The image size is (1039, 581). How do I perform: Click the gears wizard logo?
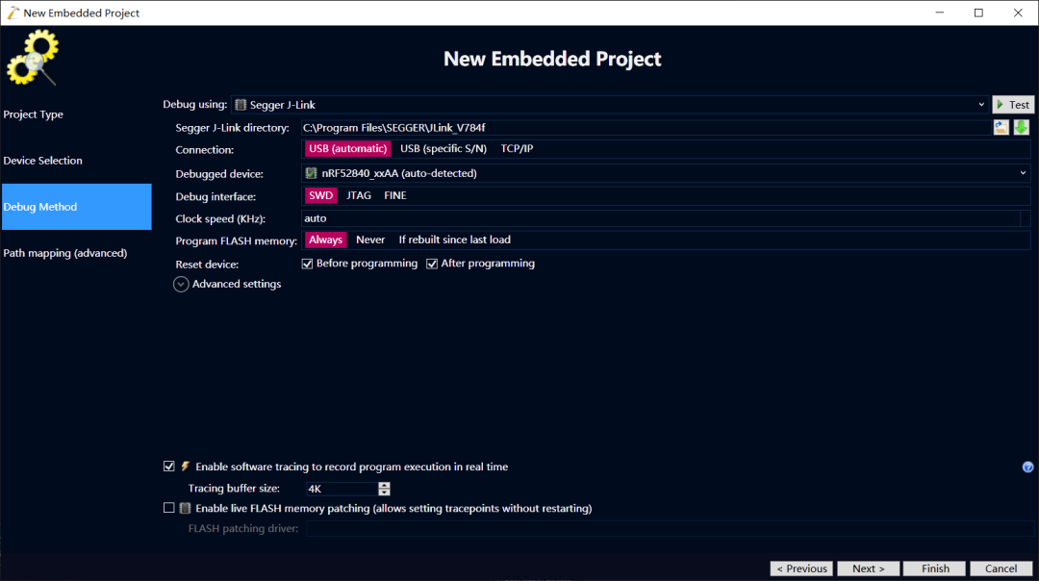[33, 58]
